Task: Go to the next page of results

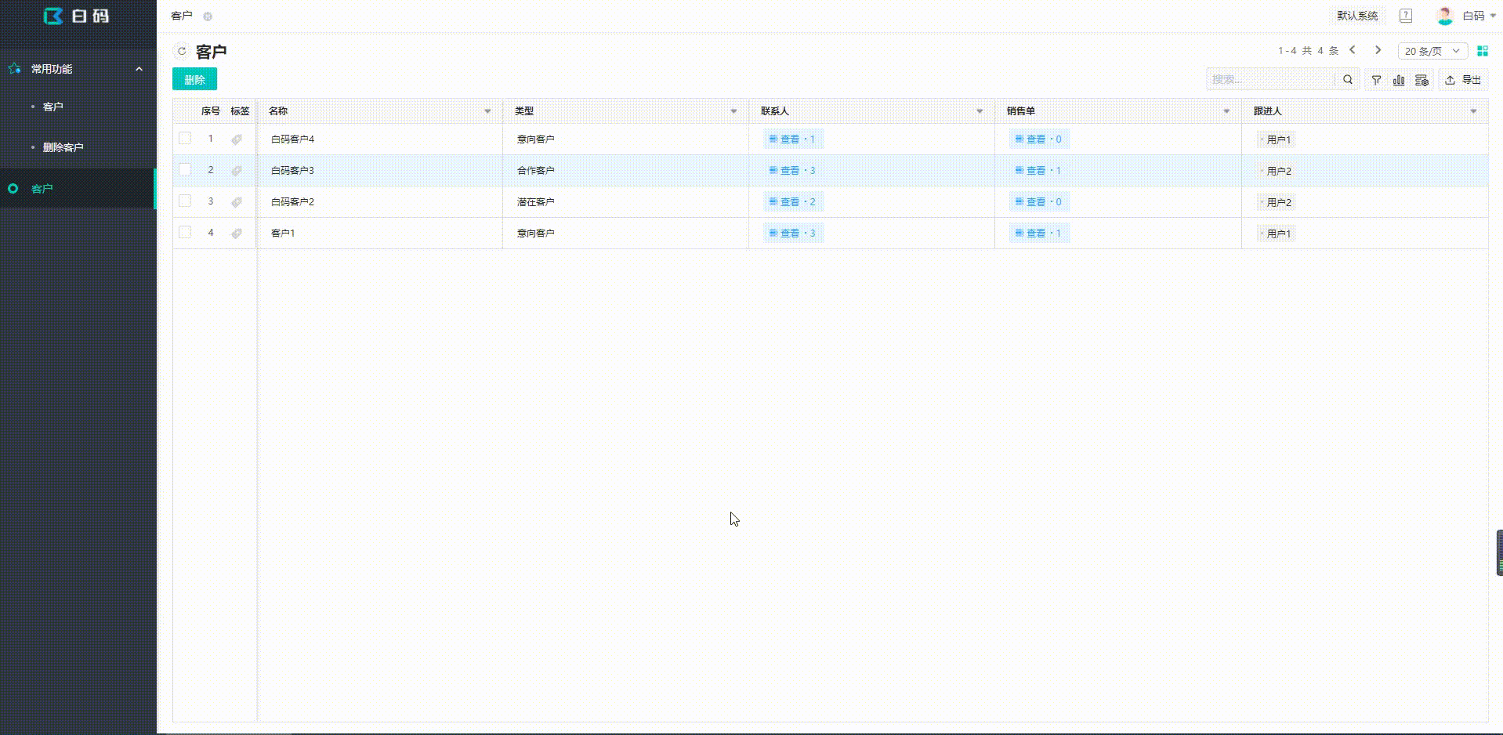Action: point(1378,50)
